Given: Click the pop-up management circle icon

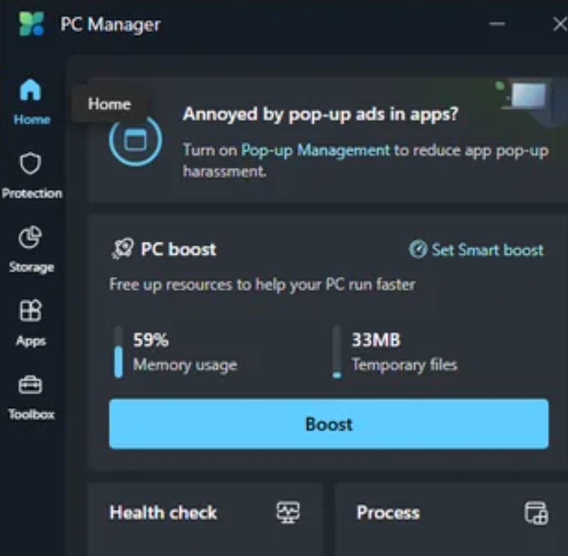Looking at the screenshot, I should (136, 141).
